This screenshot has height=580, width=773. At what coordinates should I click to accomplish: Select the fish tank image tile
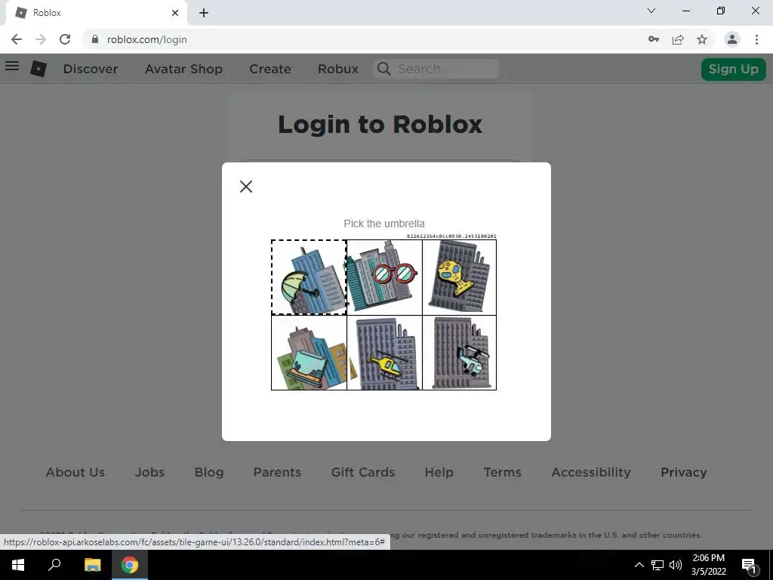pyautogui.click(x=309, y=353)
